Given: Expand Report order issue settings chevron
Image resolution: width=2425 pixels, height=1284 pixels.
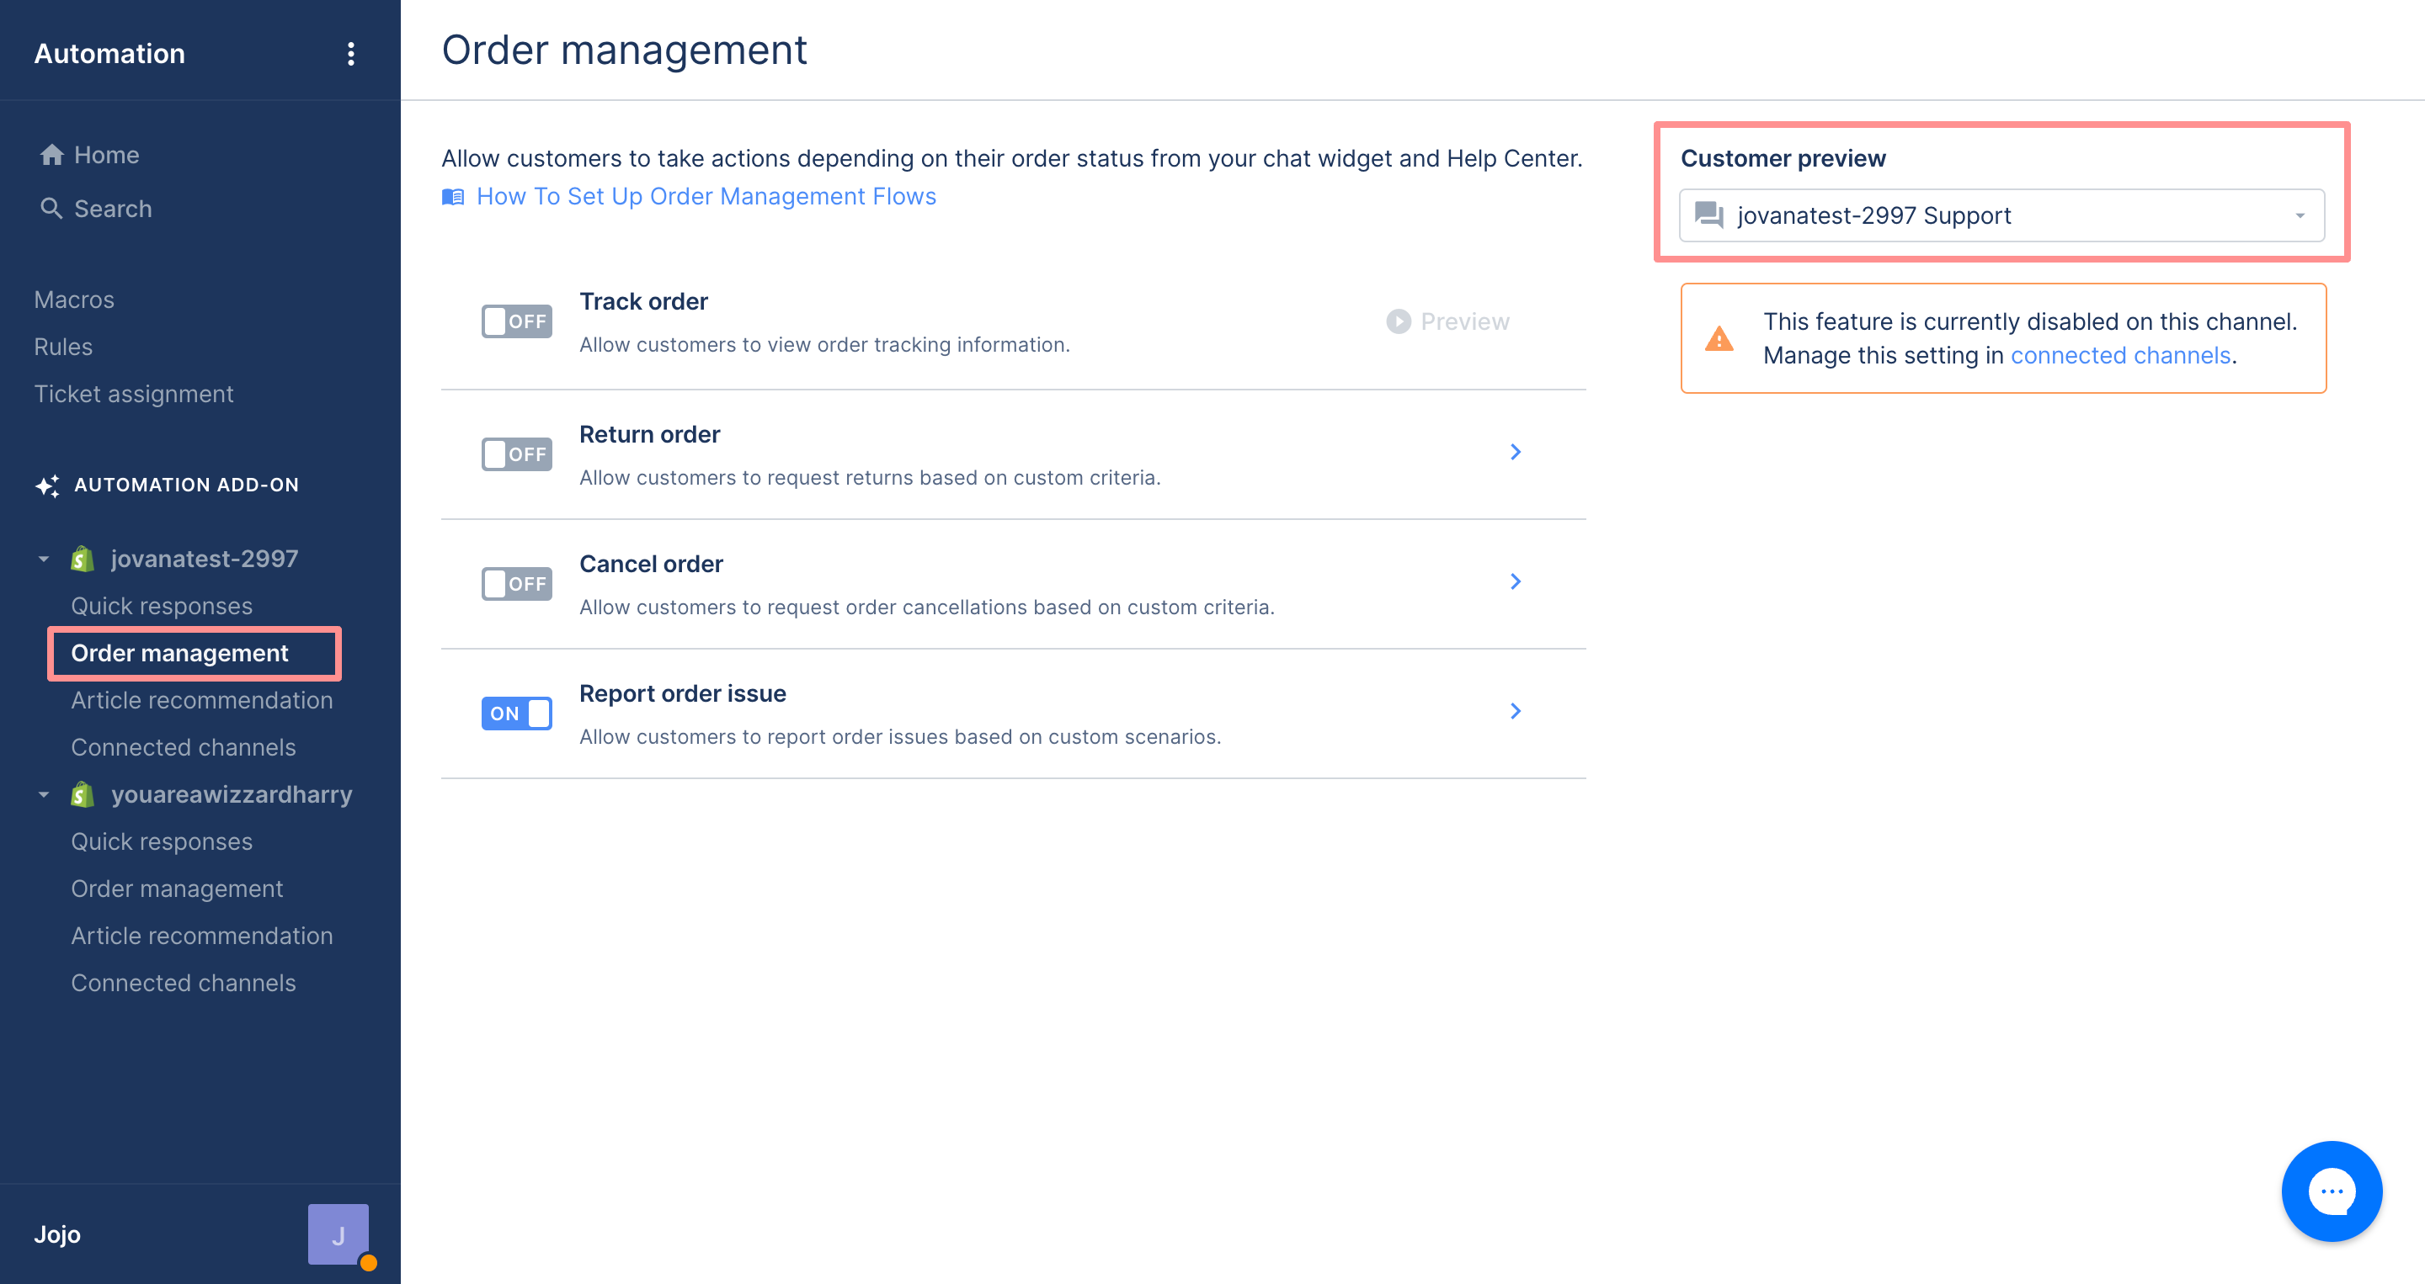Looking at the screenshot, I should [x=1516, y=711].
